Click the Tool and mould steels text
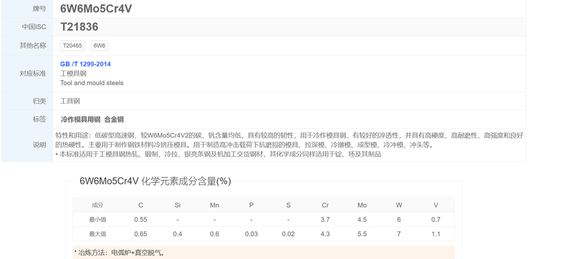 pyautogui.click(x=92, y=83)
